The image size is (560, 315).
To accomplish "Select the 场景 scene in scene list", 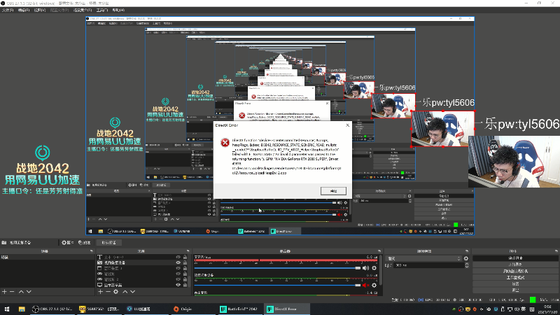I will point(47,257).
